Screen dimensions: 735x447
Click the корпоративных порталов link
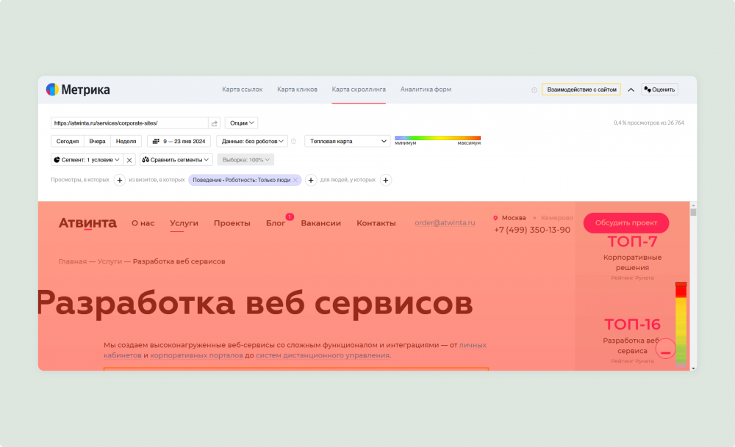(x=196, y=355)
